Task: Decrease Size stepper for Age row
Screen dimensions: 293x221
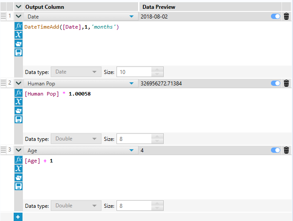Action: [x=157, y=208]
